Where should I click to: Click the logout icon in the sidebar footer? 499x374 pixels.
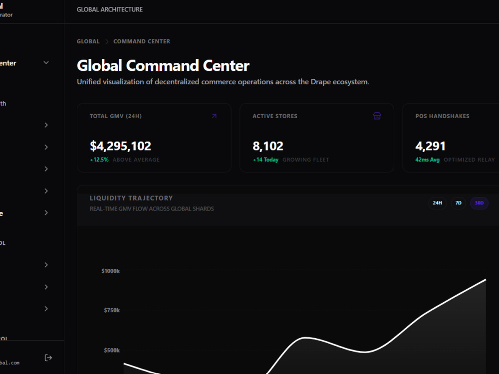(x=48, y=358)
